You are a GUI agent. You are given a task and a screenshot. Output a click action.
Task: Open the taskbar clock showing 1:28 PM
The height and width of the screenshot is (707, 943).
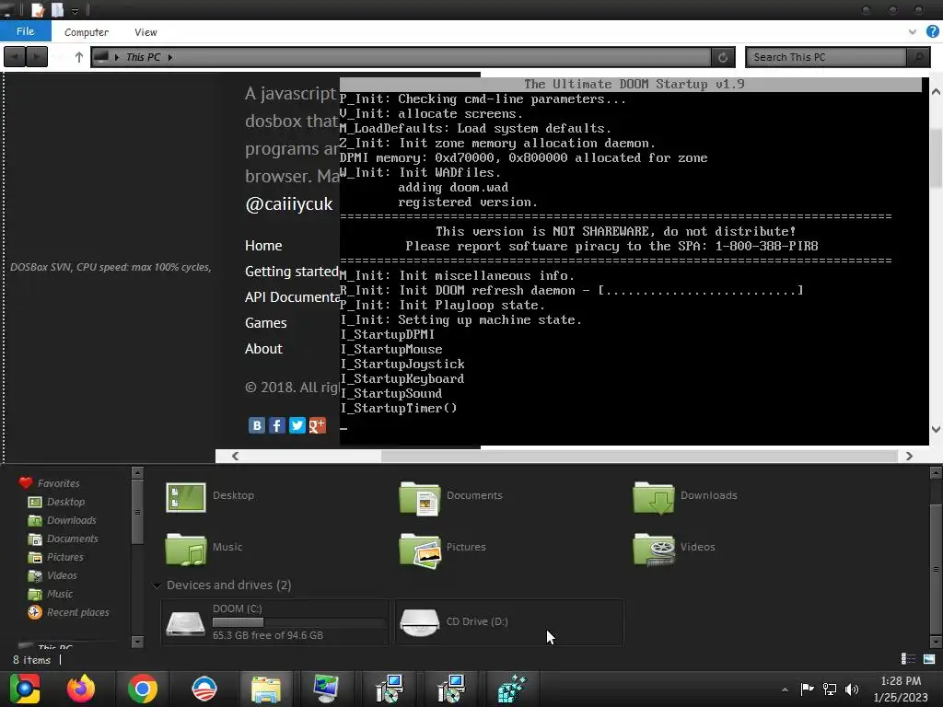(x=901, y=689)
